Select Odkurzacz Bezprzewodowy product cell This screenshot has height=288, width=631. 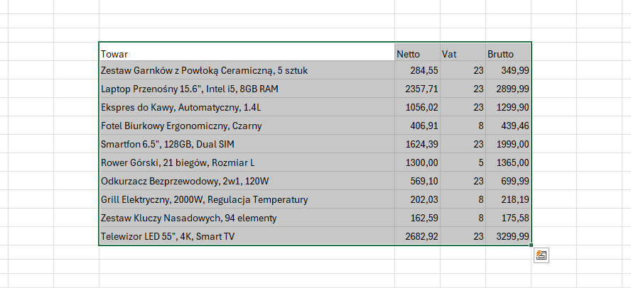(247, 181)
